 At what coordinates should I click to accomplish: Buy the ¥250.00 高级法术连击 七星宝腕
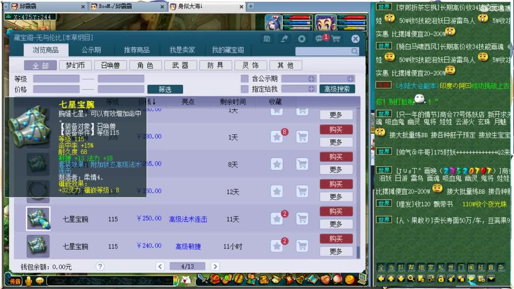(x=336, y=211)
